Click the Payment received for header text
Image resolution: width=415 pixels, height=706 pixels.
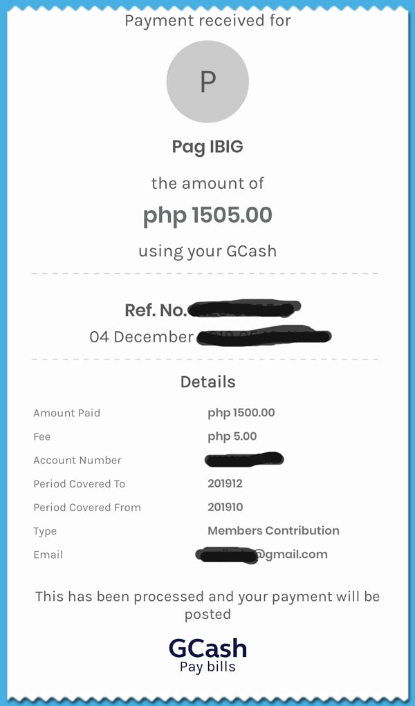pyautogui.click(x=207, y=21)
